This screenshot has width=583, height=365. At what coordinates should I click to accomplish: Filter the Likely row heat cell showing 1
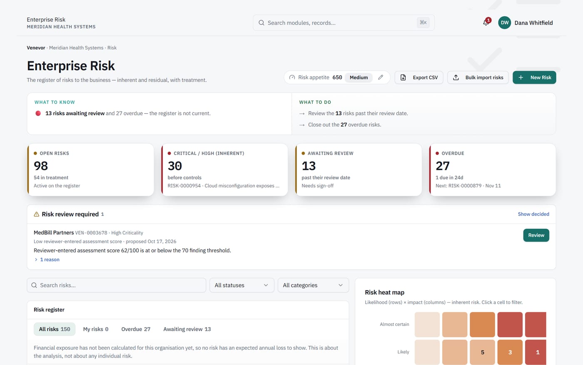(x=536, y=352)
